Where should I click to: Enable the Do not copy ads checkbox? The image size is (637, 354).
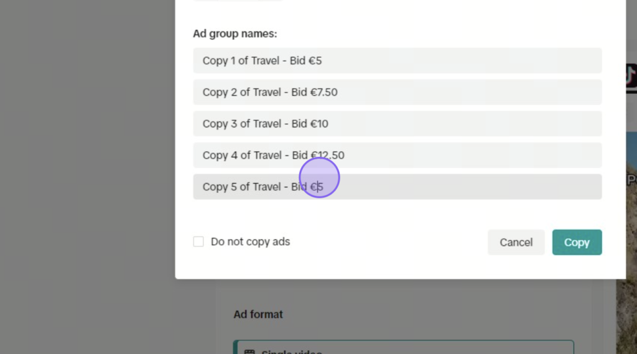click(x=198, y=241)
